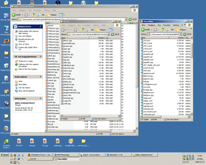Open the GoogleVideo desktop icon
Viewport: 206px width, 165px height.
pos(71,141)
